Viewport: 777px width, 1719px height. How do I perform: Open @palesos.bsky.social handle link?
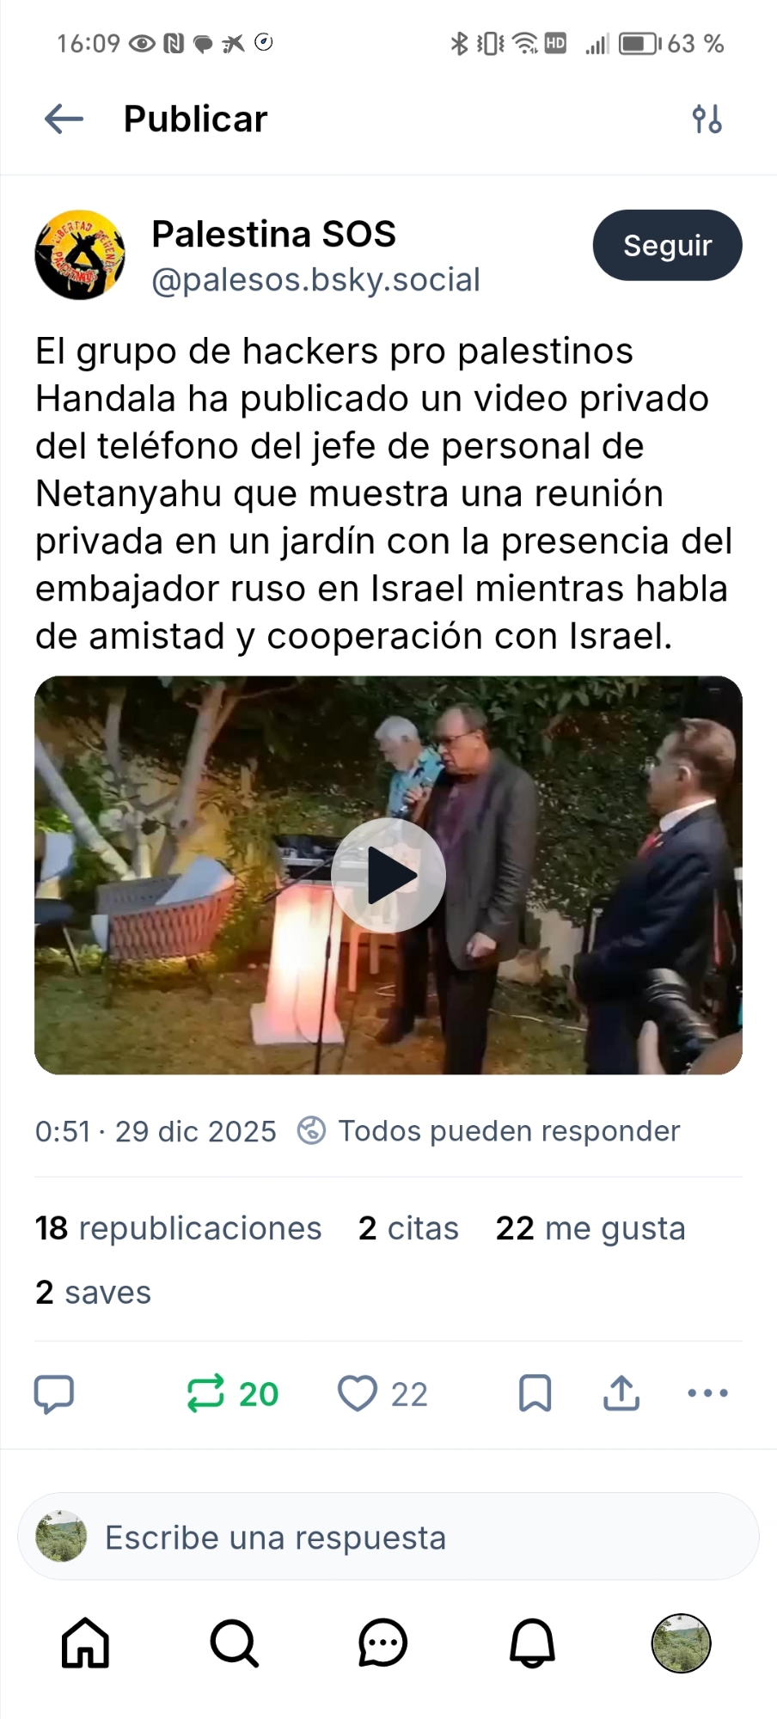coord(315,279)
